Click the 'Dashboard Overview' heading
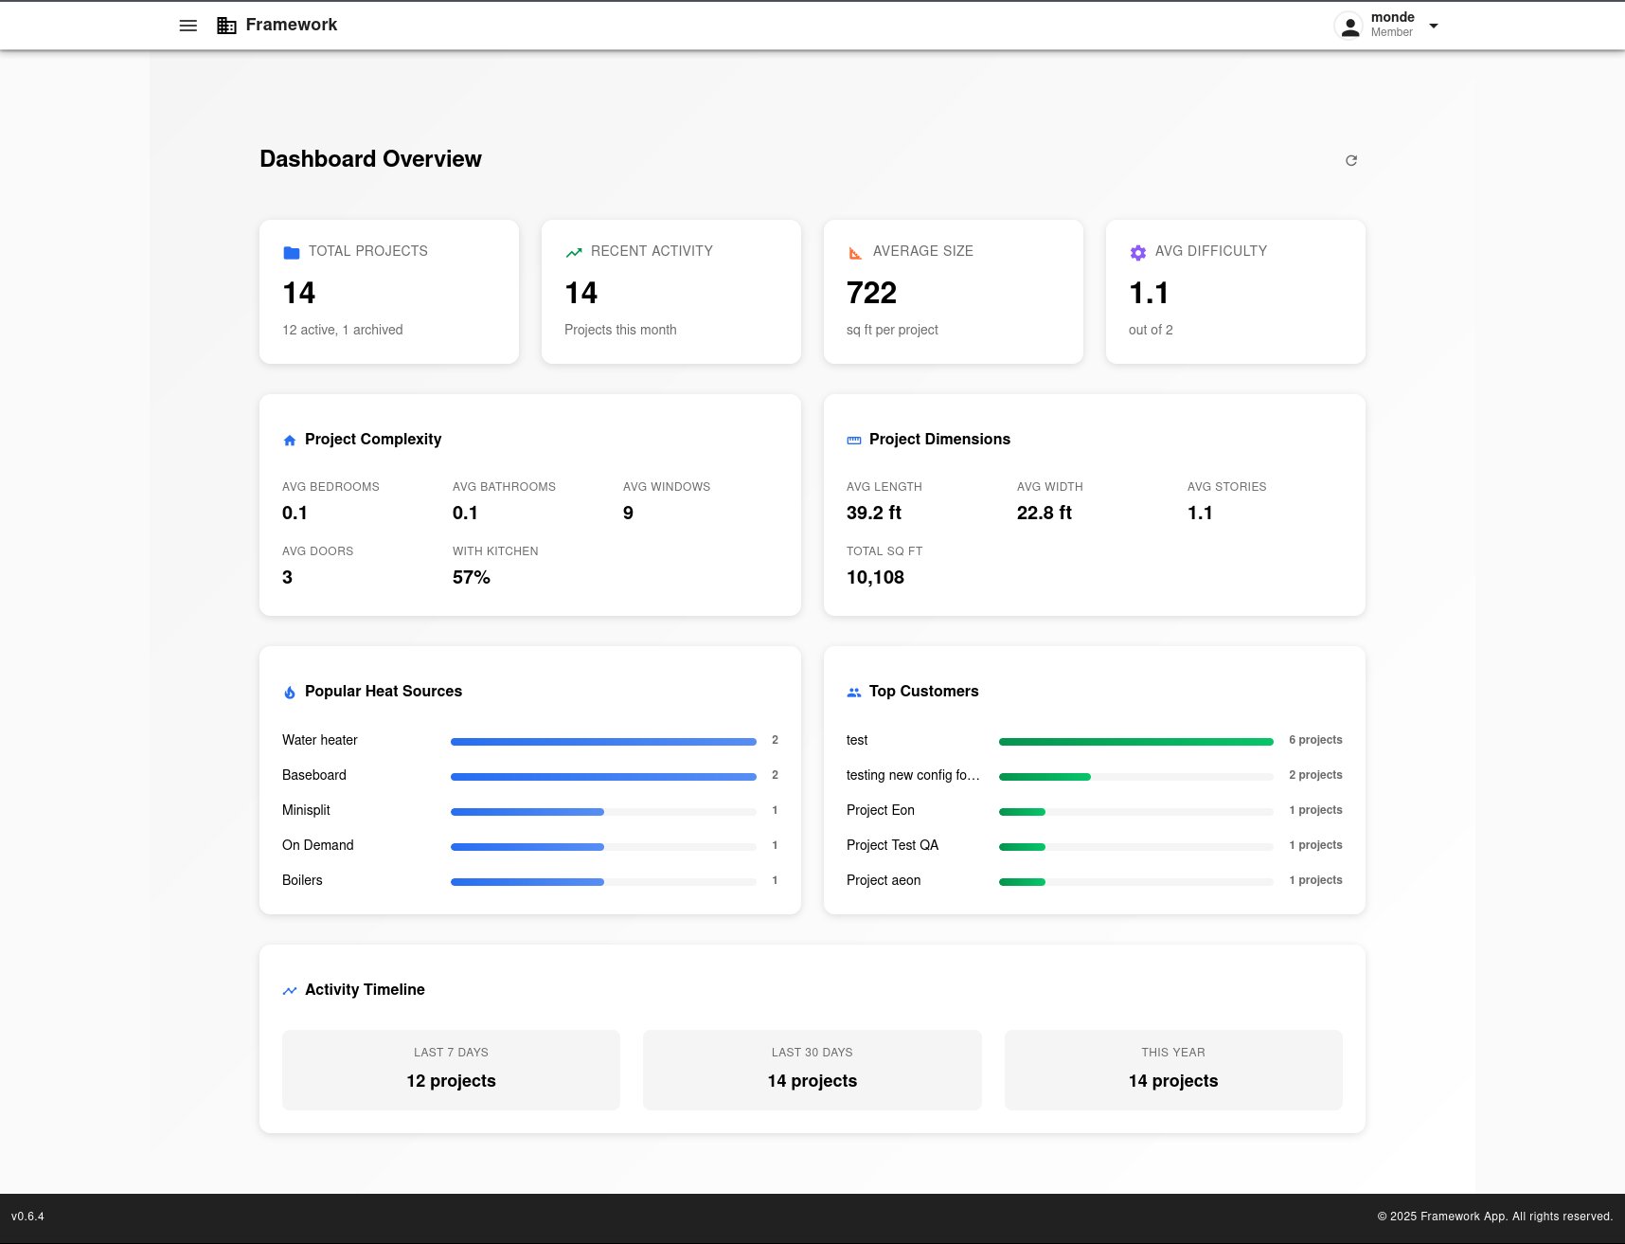Viewport: 1625px width, 1244px height. (x=370, y=158)
